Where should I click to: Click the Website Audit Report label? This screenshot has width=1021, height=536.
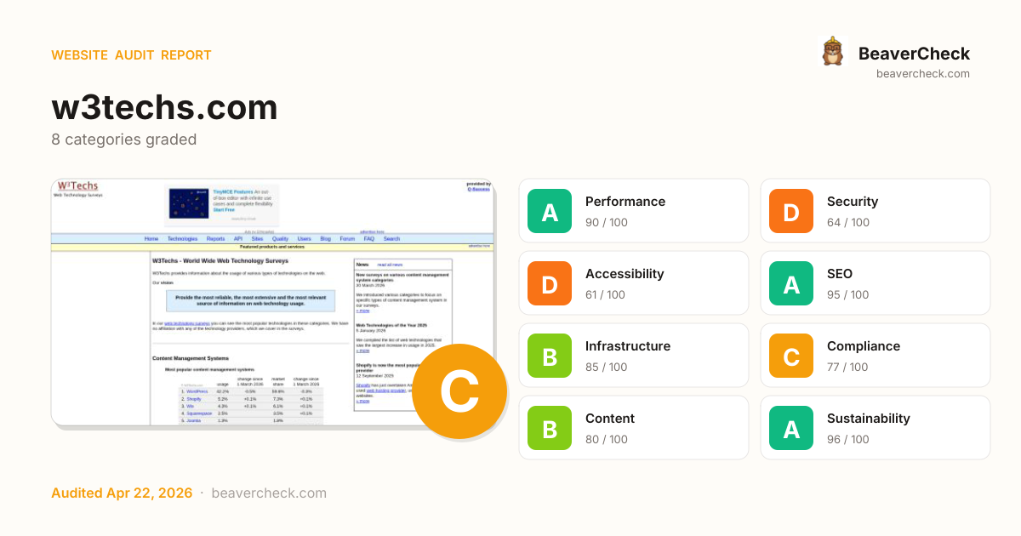(131, 55)
